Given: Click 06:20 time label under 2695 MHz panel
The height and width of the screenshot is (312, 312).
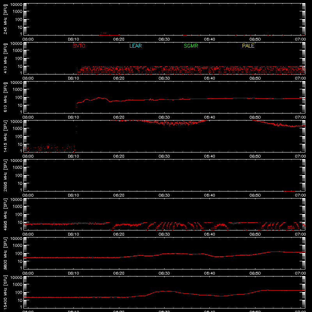Looking at the screenshot, I should tap(119, 195).
